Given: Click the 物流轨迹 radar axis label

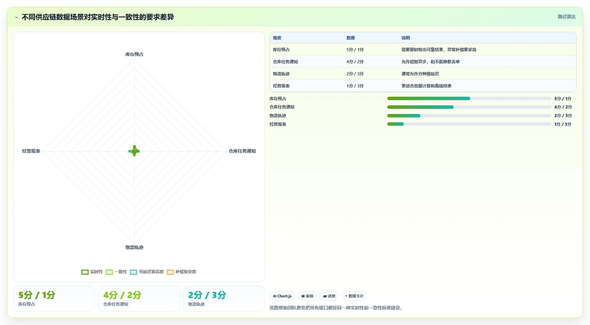Looking at the screenshot, I should point(134,247).
